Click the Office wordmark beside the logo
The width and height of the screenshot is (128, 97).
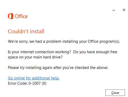click(21, 16)
